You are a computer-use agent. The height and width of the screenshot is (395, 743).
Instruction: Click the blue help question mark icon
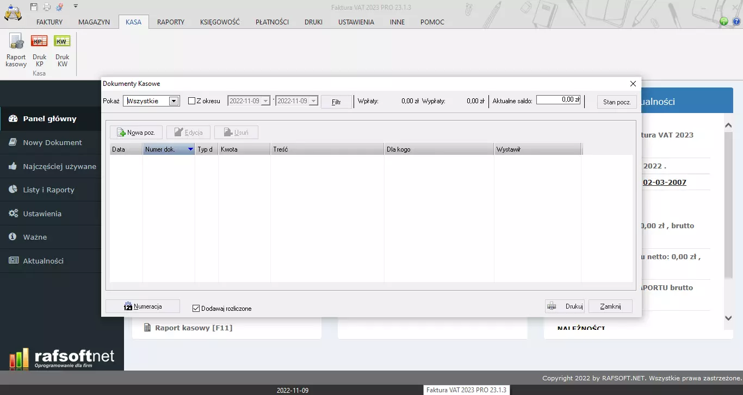[x=736, y=22]
